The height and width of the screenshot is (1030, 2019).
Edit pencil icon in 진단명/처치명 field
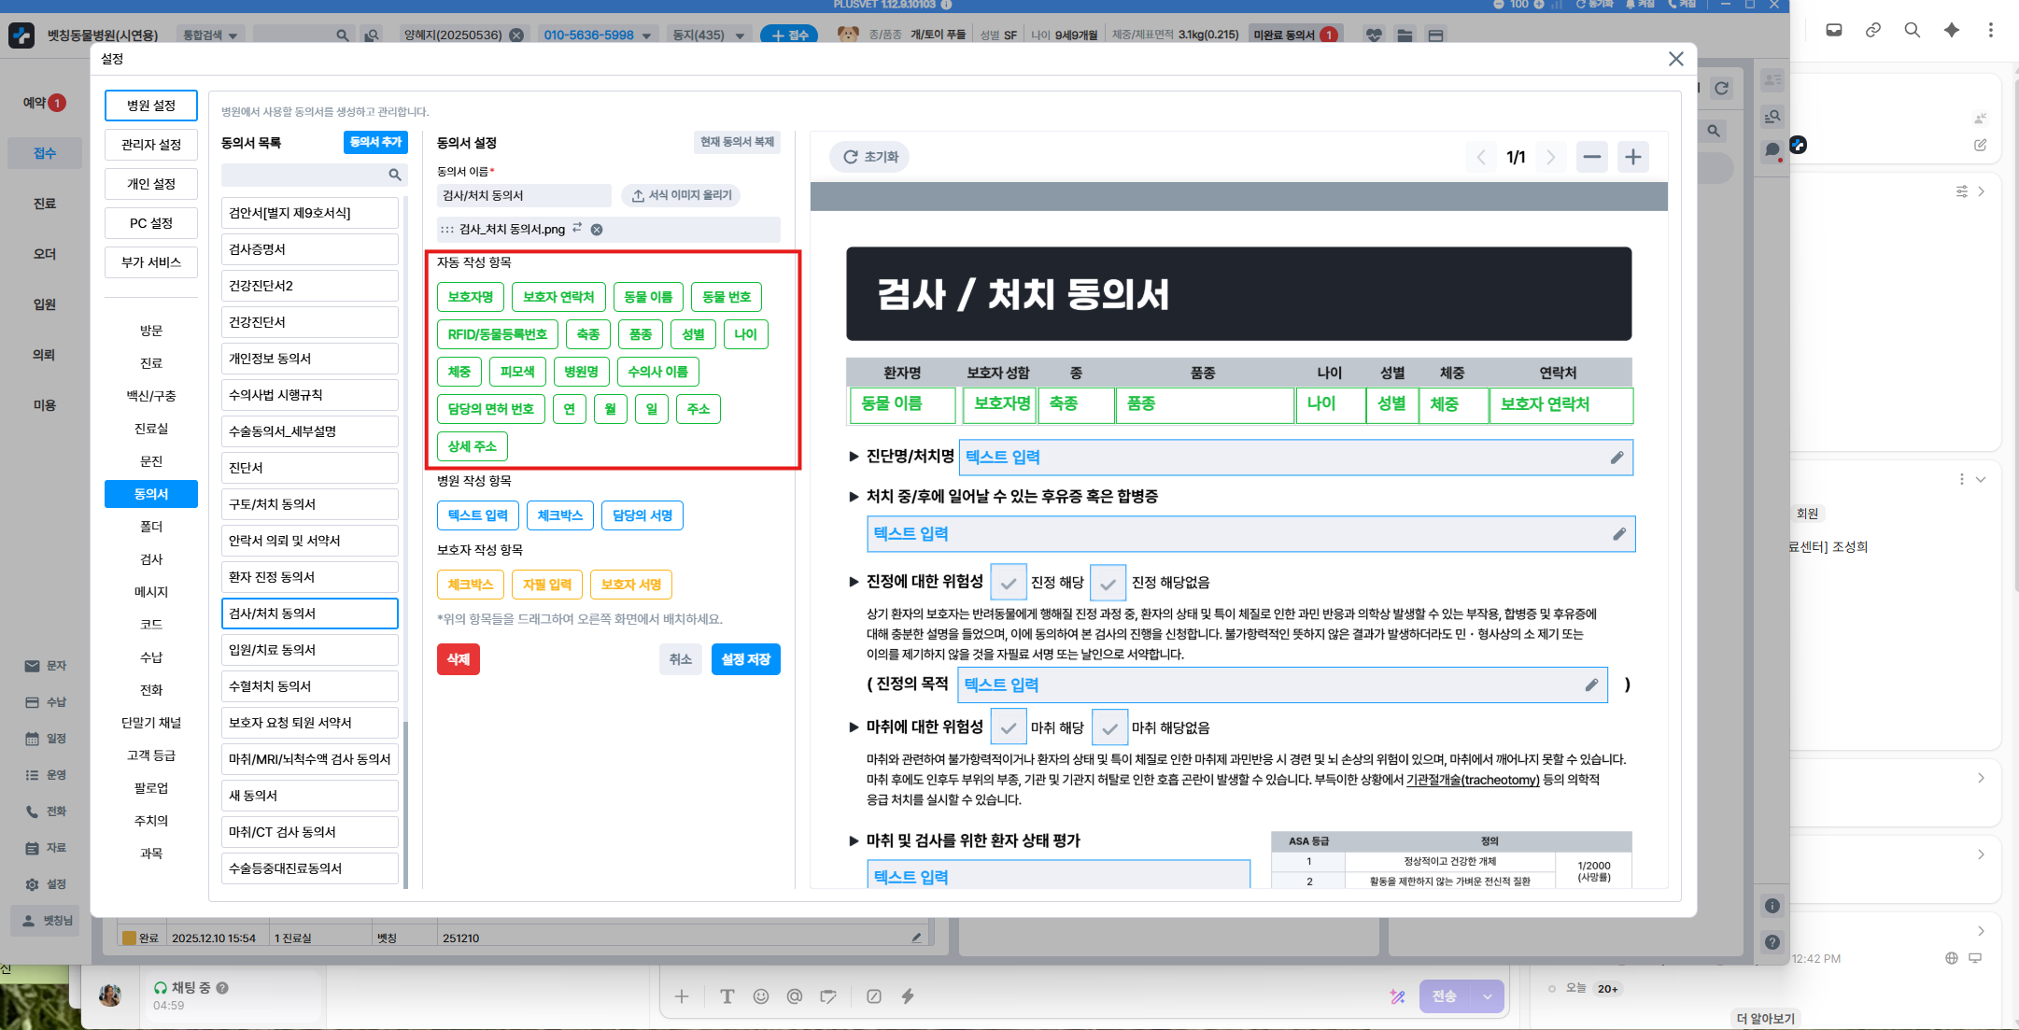(x=1617, y=458)
